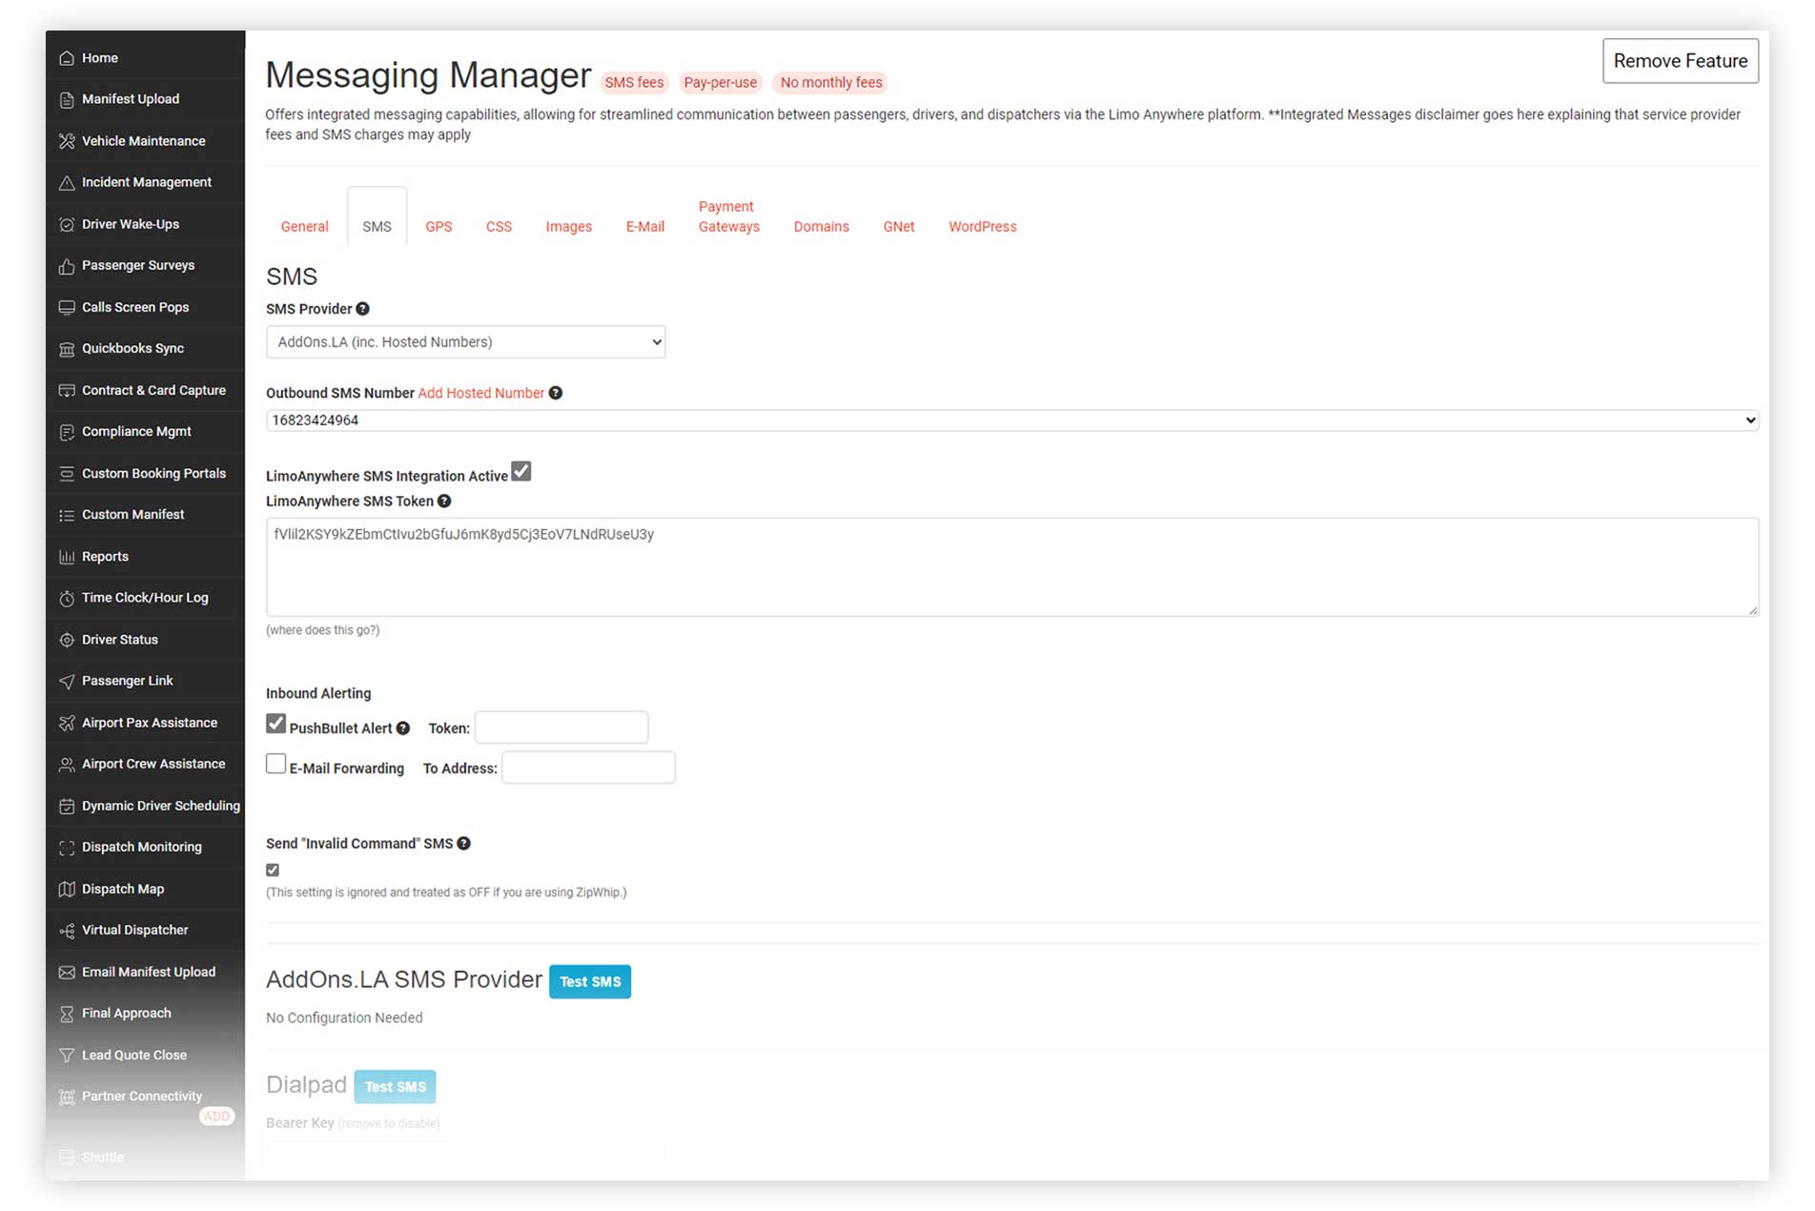Click help icon next to LimoAnywhere SMS Token

(444, 502)
